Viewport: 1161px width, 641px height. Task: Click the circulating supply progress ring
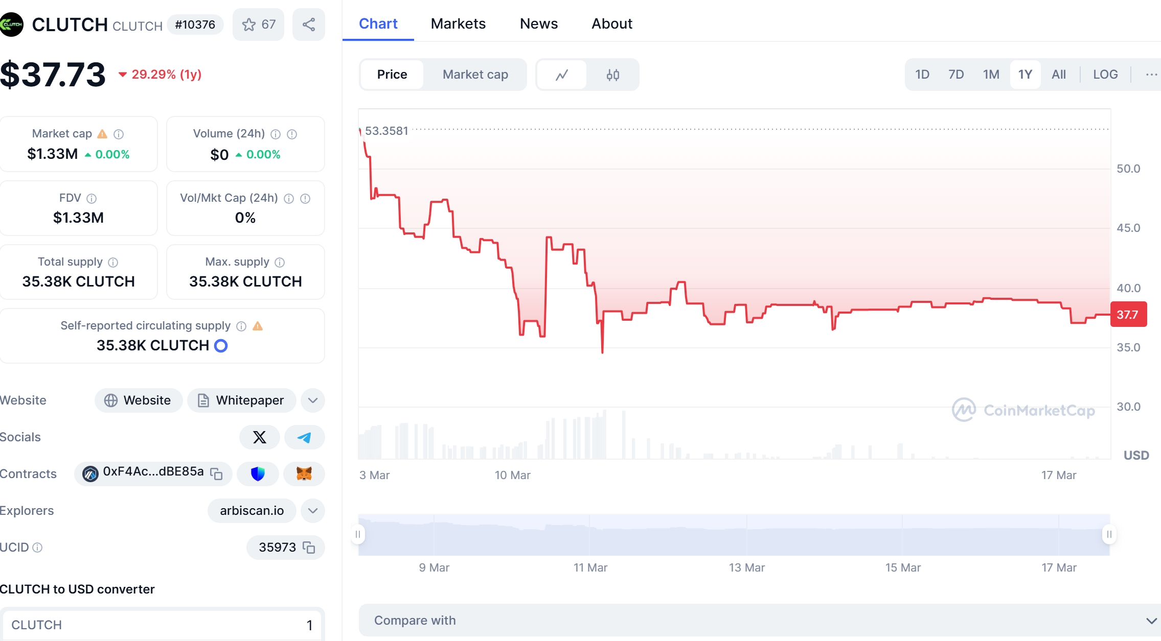pyautogui.click(x=221, y=346)
